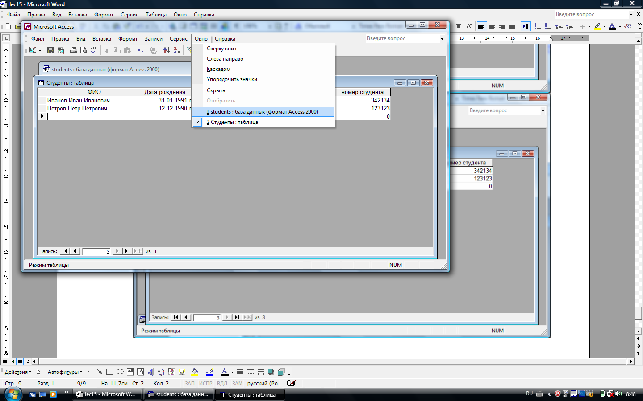Click New Document icon in Word toolbar

tap(8, 26)
